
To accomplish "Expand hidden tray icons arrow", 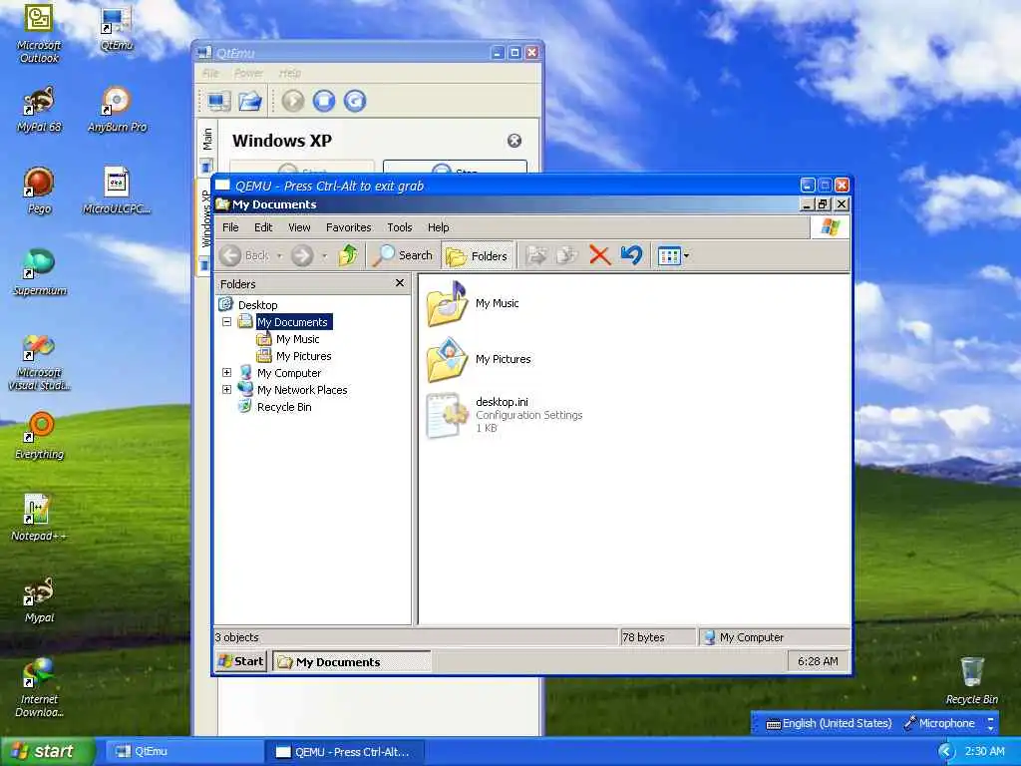I will click(x=945, y=752).
